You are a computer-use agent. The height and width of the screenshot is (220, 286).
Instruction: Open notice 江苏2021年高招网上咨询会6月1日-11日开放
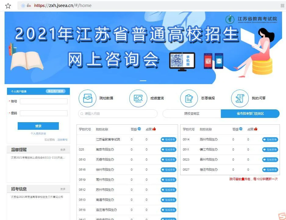point(38,158)
